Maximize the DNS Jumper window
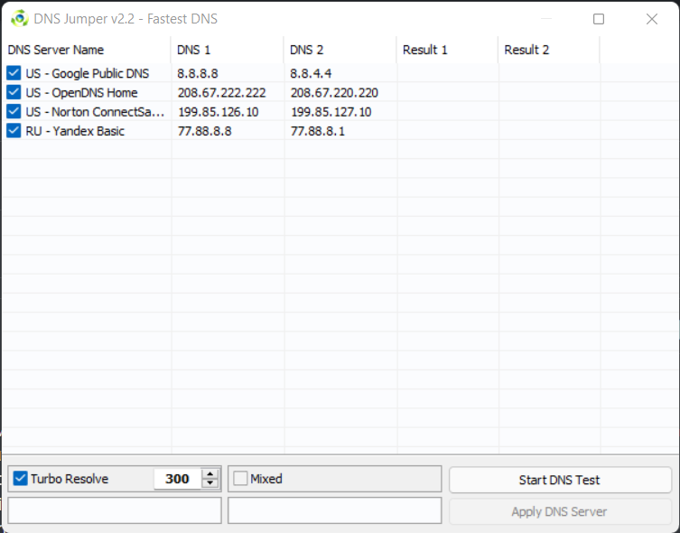 599,19
